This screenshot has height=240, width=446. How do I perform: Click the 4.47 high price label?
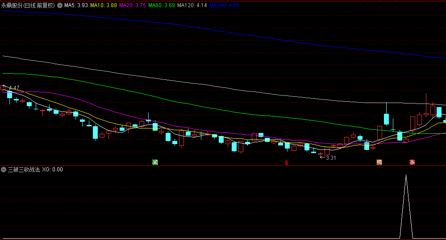coord(14,87)
